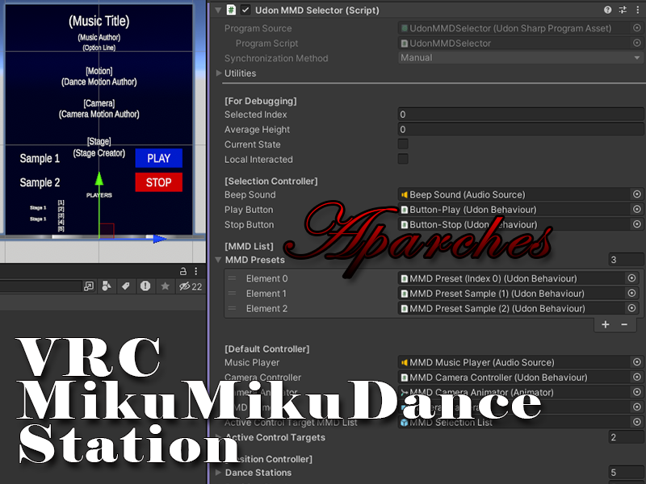Click the Average Height value field
The width and height of the screenshot is (646, 484).
pyautogui.click(x=521, y=129)
